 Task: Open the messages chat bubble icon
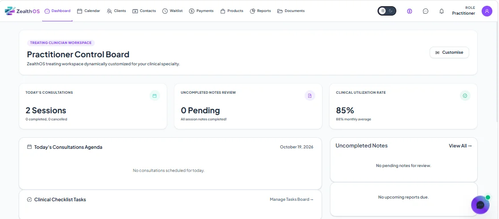[426, 11]
